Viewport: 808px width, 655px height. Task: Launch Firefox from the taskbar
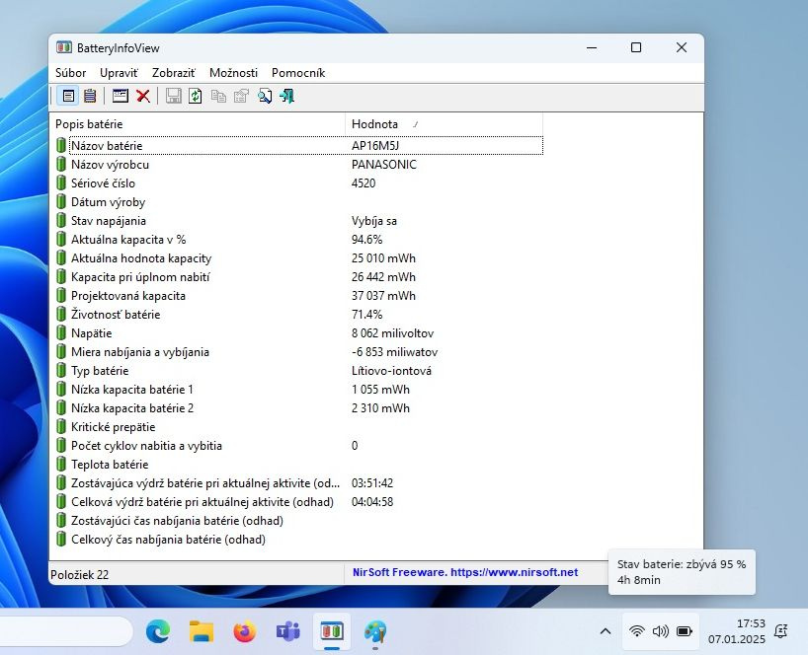245,631
